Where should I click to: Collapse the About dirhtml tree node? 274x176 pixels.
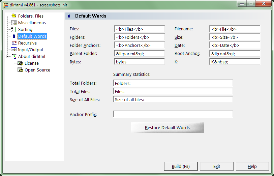(x=7, y=56)
